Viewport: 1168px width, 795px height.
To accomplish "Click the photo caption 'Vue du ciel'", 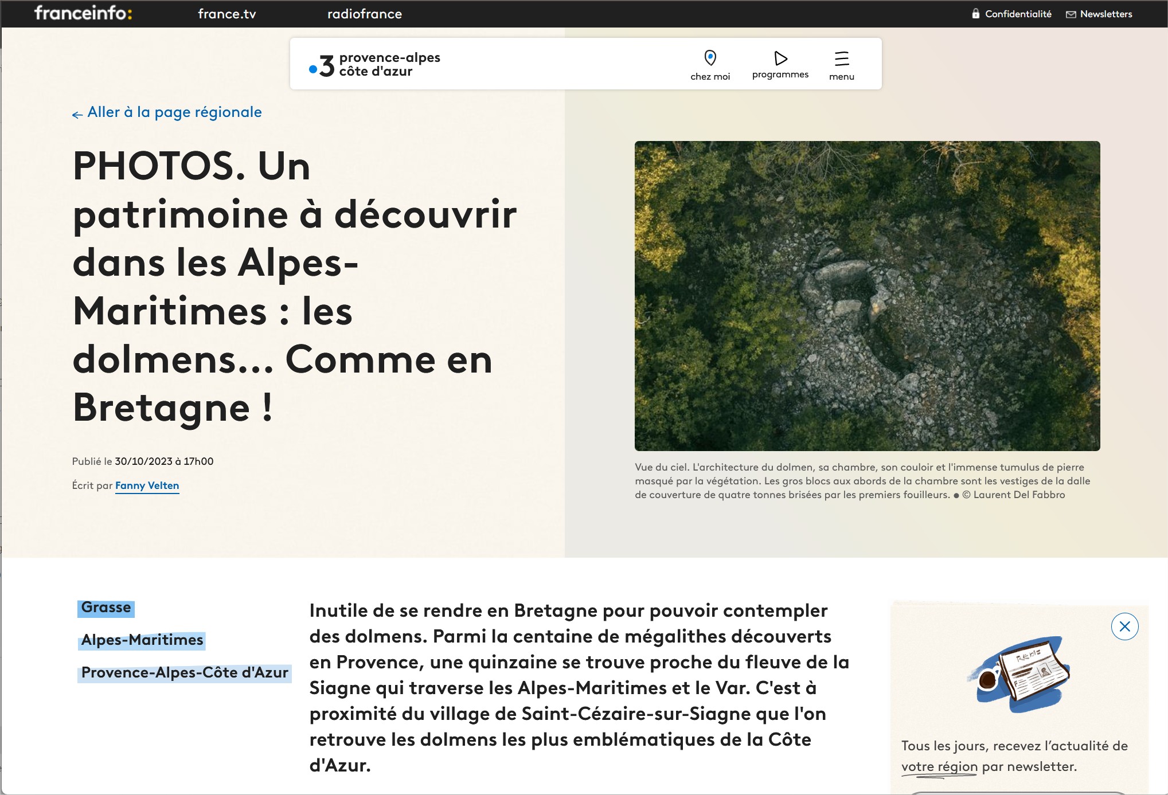I will (x=862, y=481).
